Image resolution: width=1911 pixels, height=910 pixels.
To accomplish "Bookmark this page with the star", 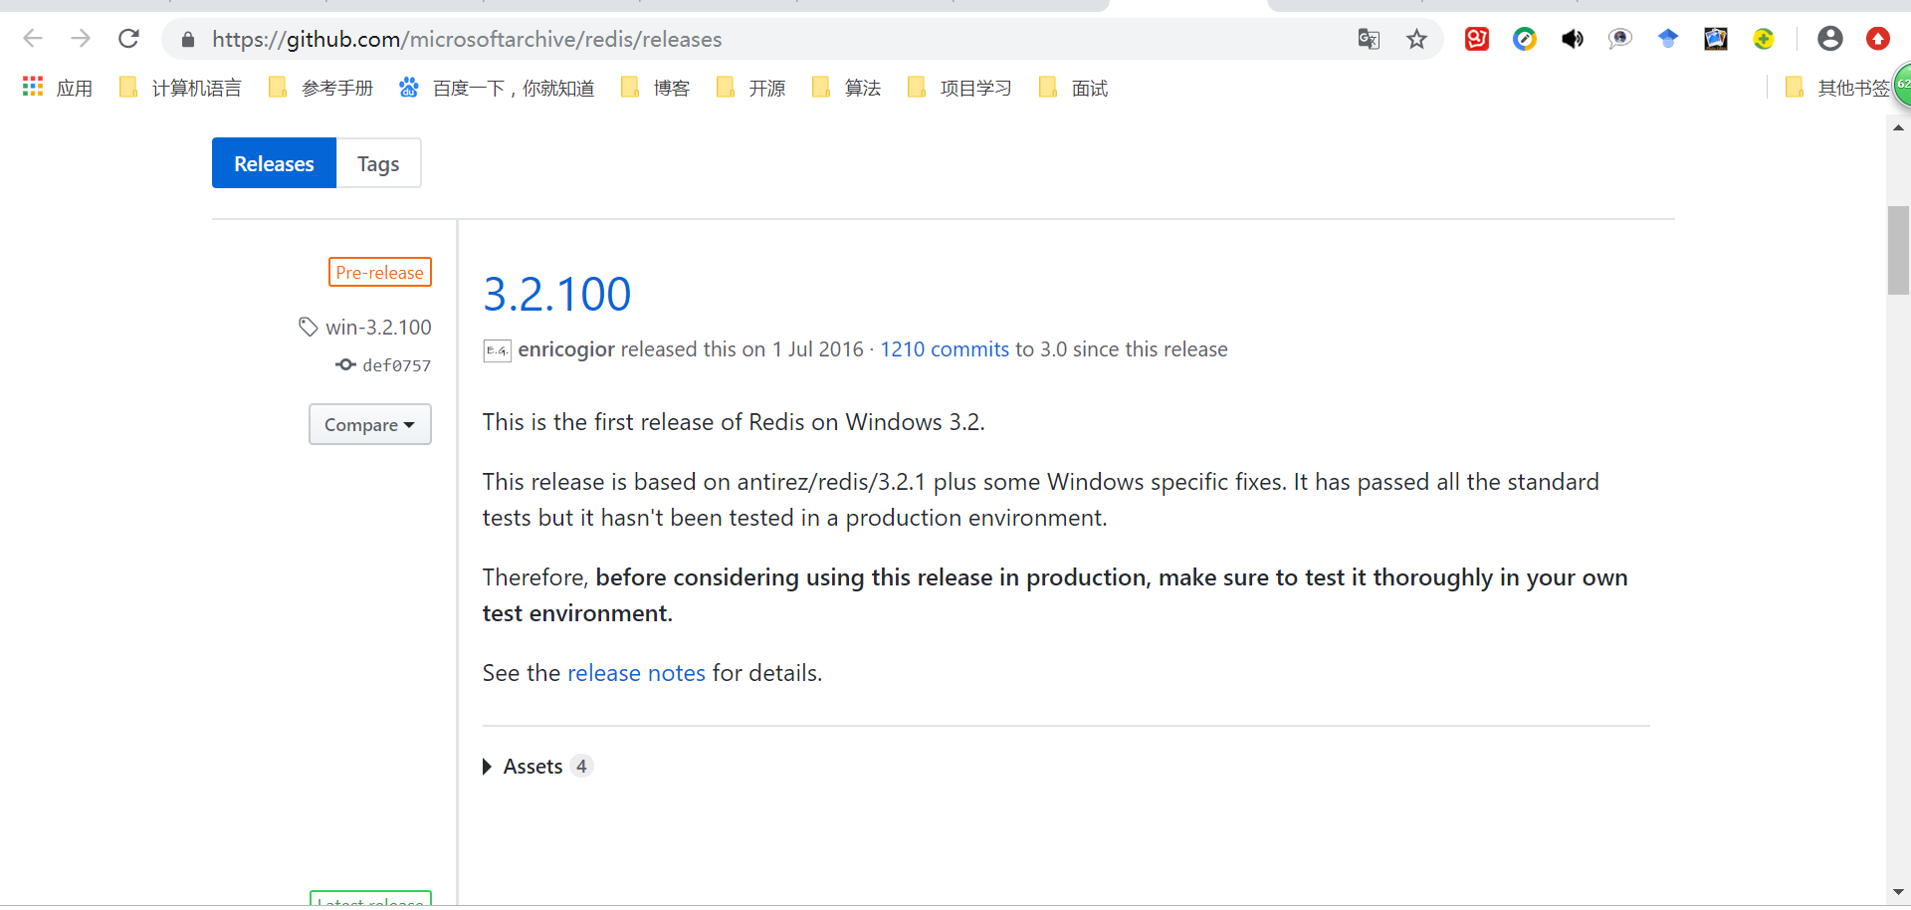I will [1416, 39].
